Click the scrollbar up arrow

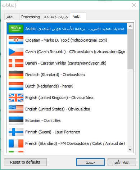coord(130,26)
